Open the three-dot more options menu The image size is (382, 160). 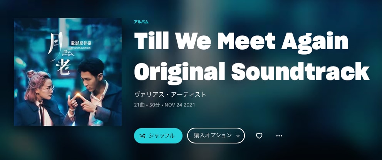[x=279, y=136]
